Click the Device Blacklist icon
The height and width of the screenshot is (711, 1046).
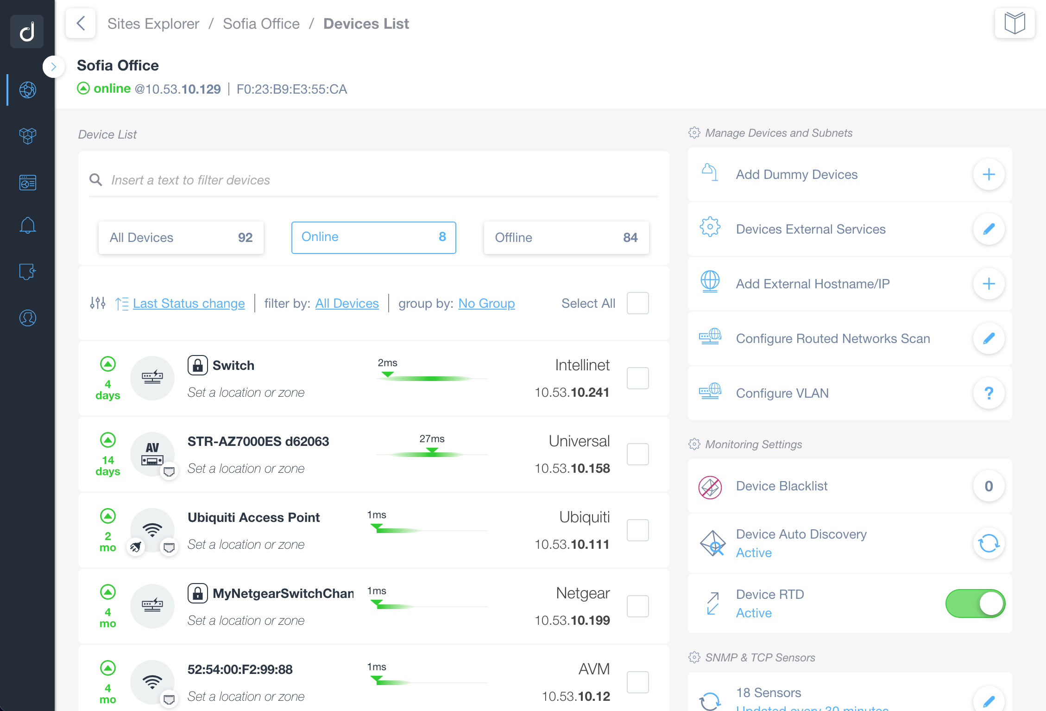pyautogui.click(x=710, y=487)
